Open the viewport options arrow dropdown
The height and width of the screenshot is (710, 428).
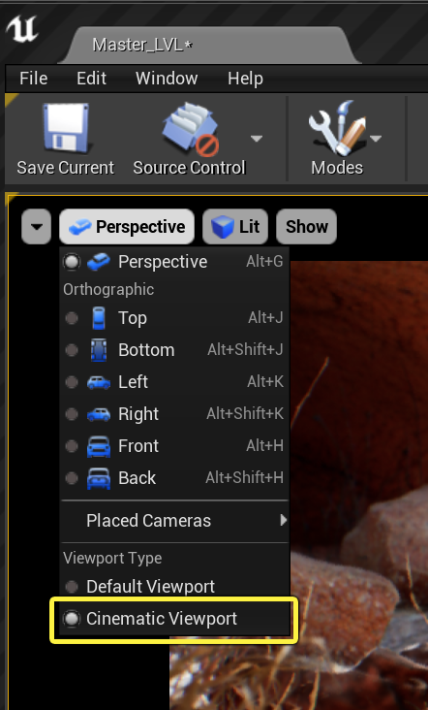click(x=36, y=226)
